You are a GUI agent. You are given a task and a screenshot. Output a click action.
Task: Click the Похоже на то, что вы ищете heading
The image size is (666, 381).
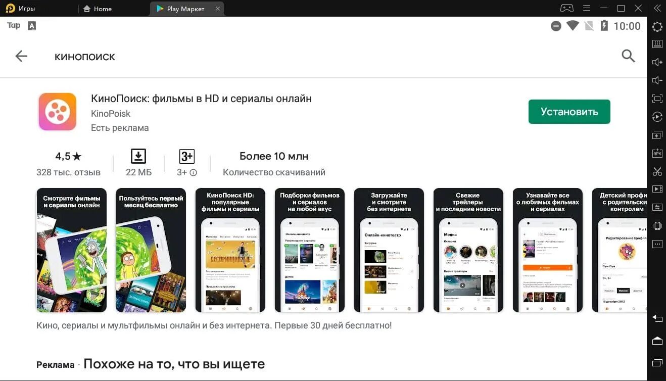pyautogui.click(x=174, y=364)
